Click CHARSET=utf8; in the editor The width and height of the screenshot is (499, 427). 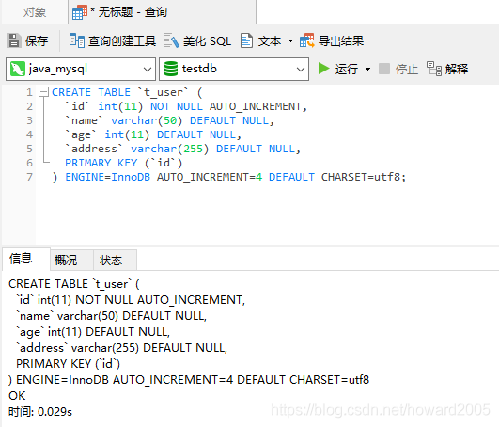coord(364,177)
